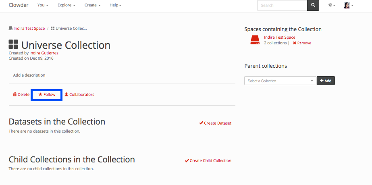
Task: Click the Collaborators person icon
Action: [x=67, y=94]
